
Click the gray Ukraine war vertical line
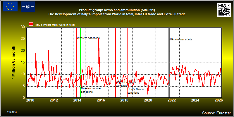point(169,63)
